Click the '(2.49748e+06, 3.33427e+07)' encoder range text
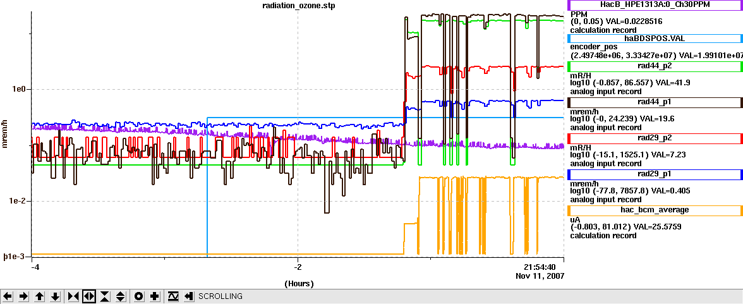The width and height of the screenshot is (743, 304). [624, 56]
